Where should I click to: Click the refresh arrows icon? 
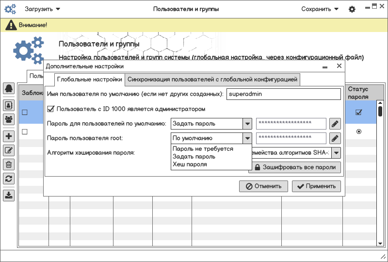[x=9, y=179]
